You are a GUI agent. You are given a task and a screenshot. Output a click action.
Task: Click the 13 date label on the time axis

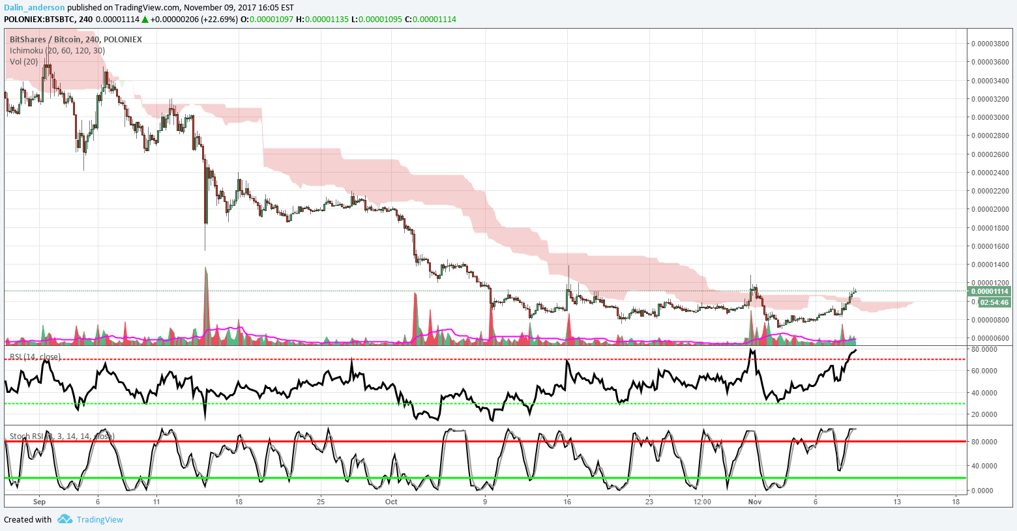pos(897,502)
